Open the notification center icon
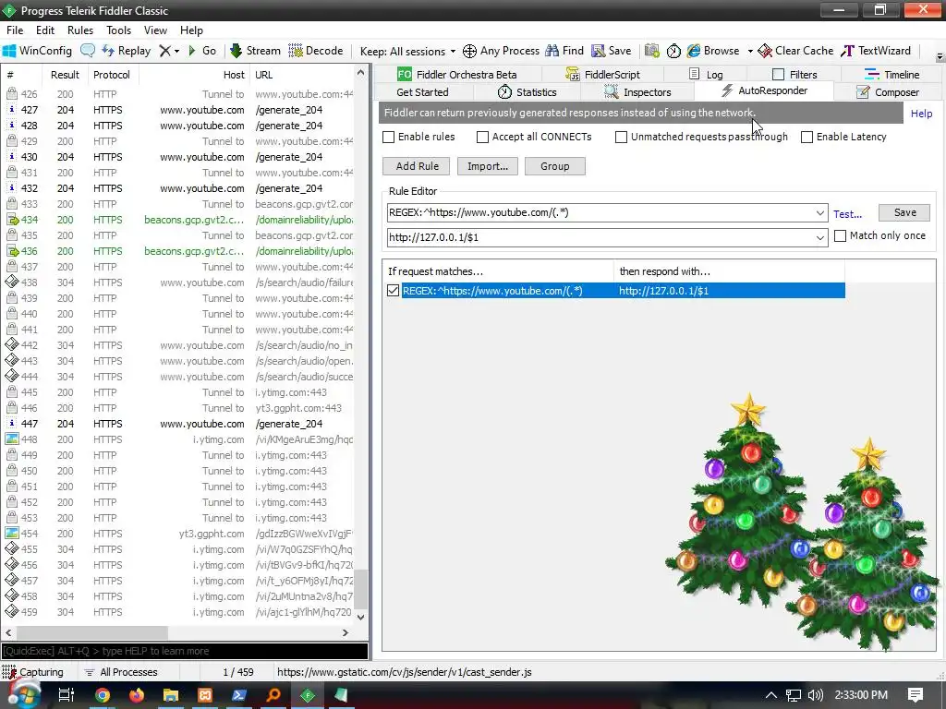 coord(916,695)
